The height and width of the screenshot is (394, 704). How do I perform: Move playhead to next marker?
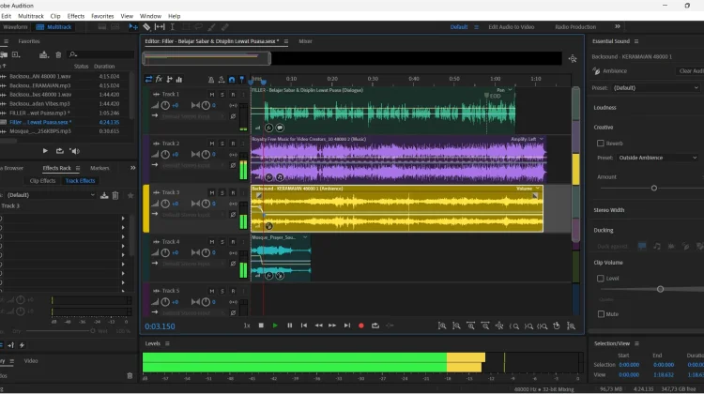point(347,326)
